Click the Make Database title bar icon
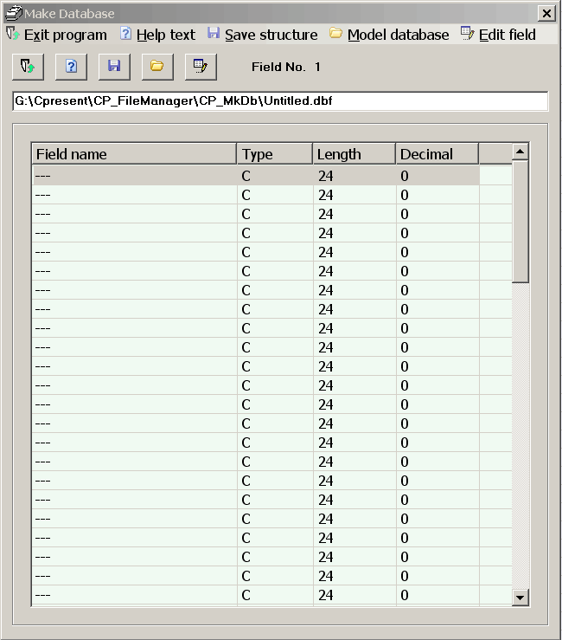 pos(13,14)
